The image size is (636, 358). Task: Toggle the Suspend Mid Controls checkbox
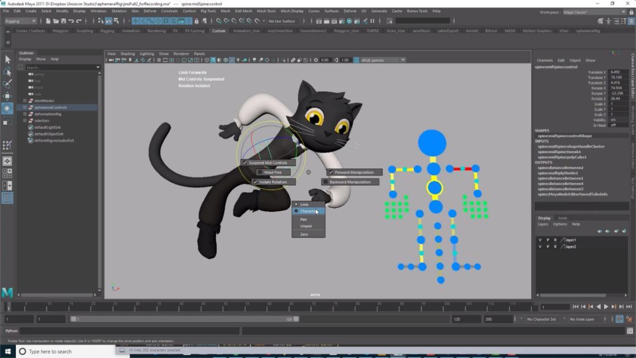[x=244, y=163]
